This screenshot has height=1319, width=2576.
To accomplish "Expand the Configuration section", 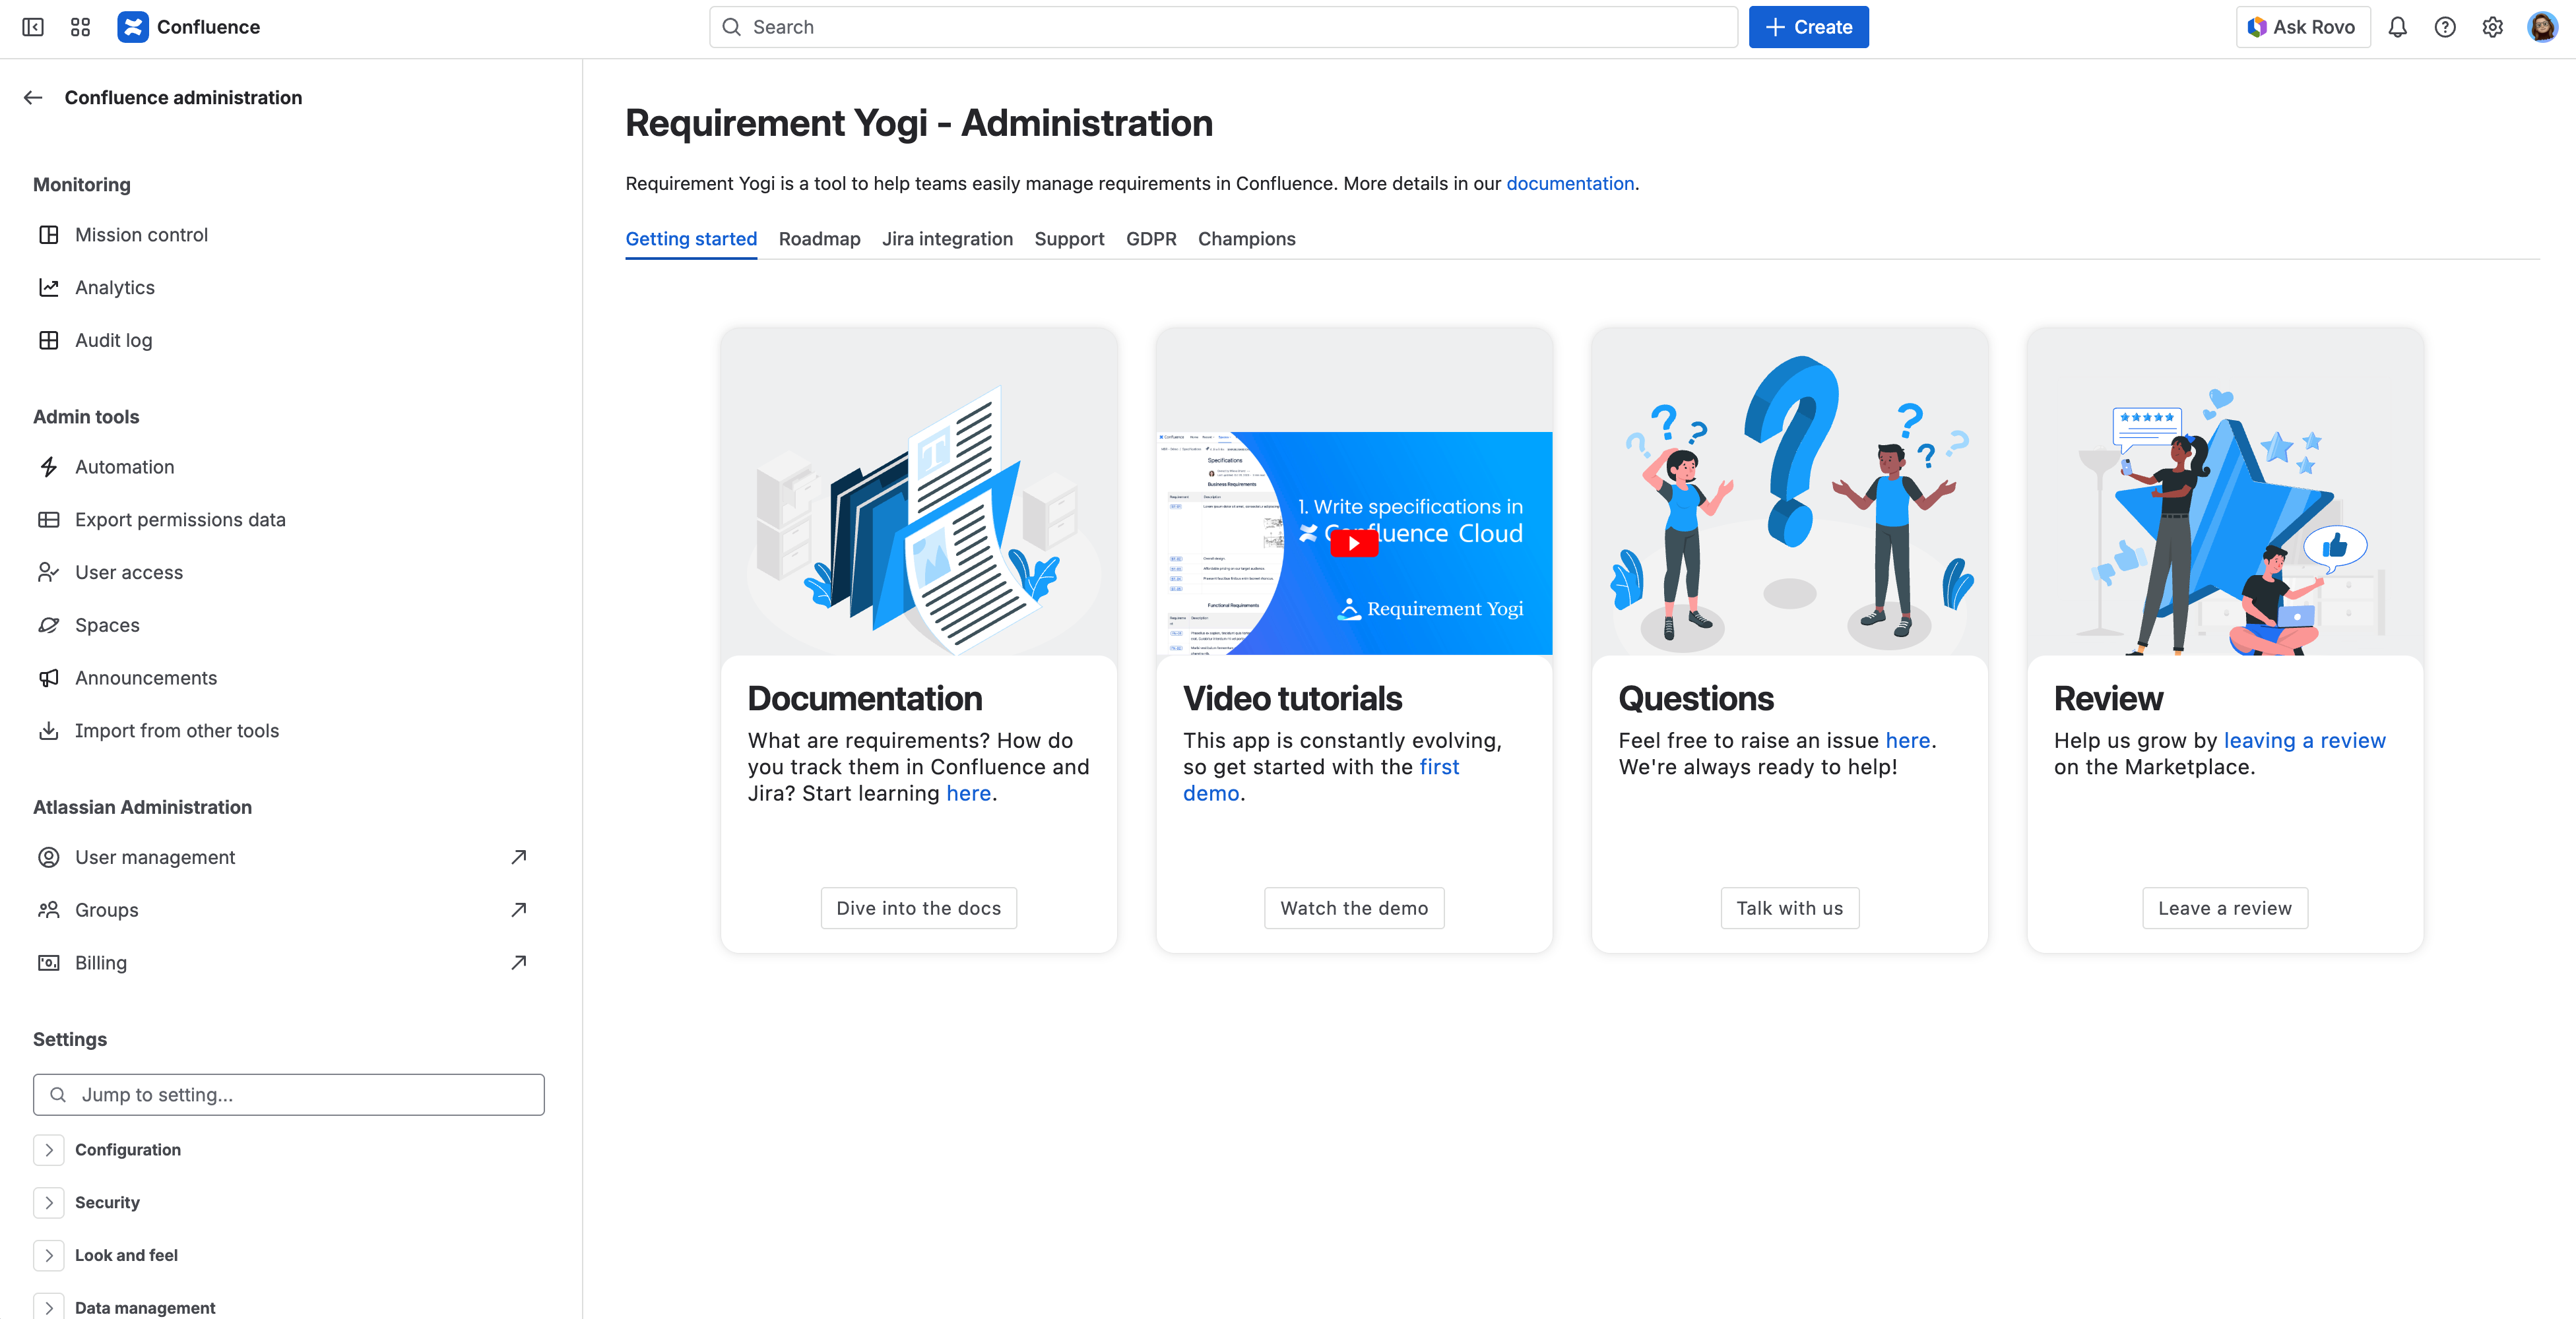I will tap(49, 1150).
